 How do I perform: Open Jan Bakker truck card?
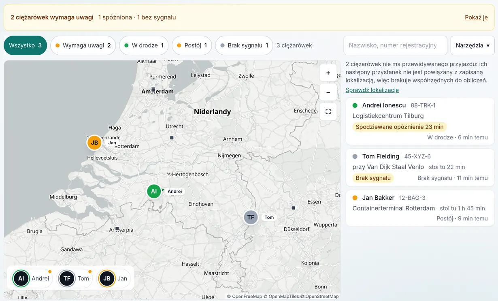click(420, 208)
